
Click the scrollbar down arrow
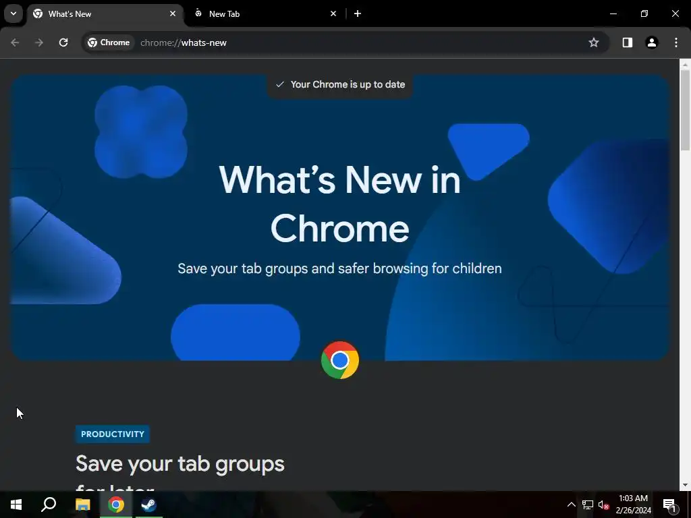click(685, 485)
